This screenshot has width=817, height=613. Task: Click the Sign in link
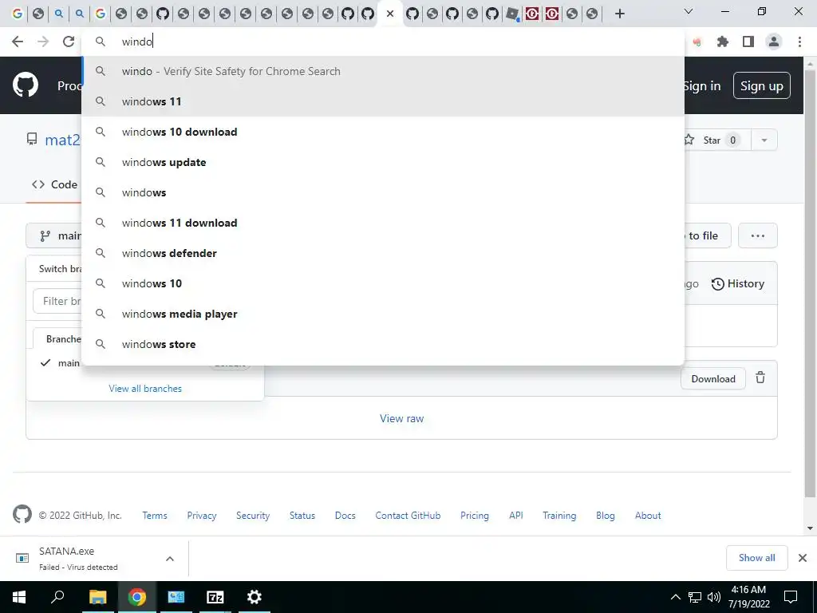point(702,86)
